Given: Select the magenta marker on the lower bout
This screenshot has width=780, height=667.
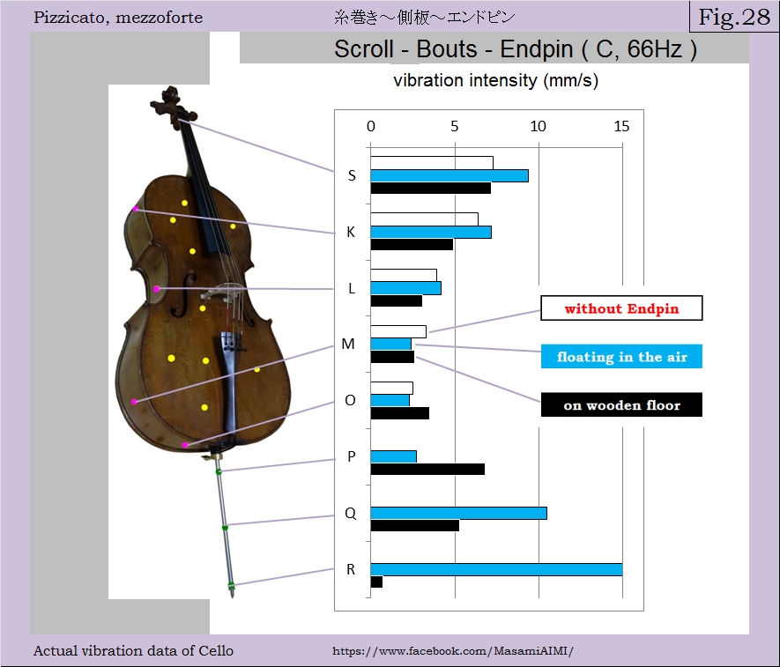Looking at the screenshot, I should [133, 402].
